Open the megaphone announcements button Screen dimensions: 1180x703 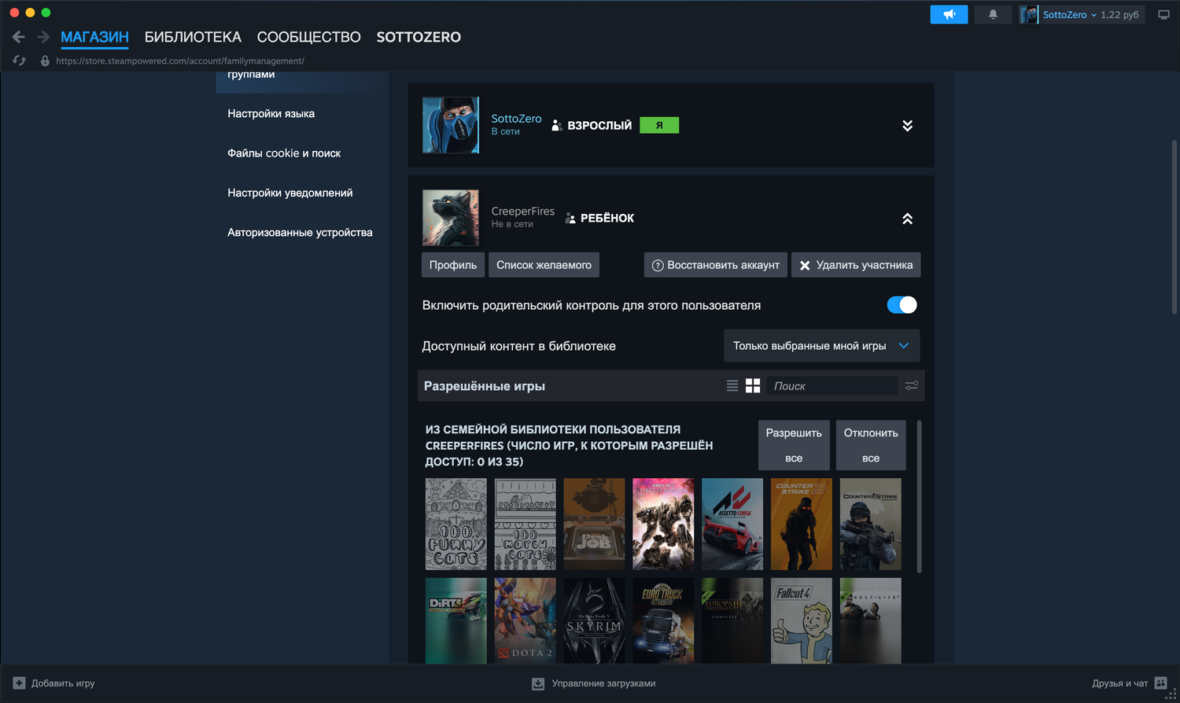pos(949,14)
